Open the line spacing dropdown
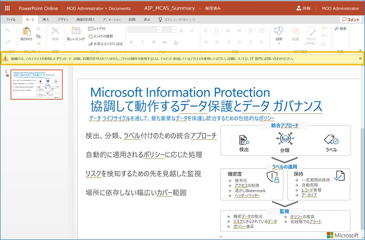The image size is (365, 240). click(x=251, y=30)
